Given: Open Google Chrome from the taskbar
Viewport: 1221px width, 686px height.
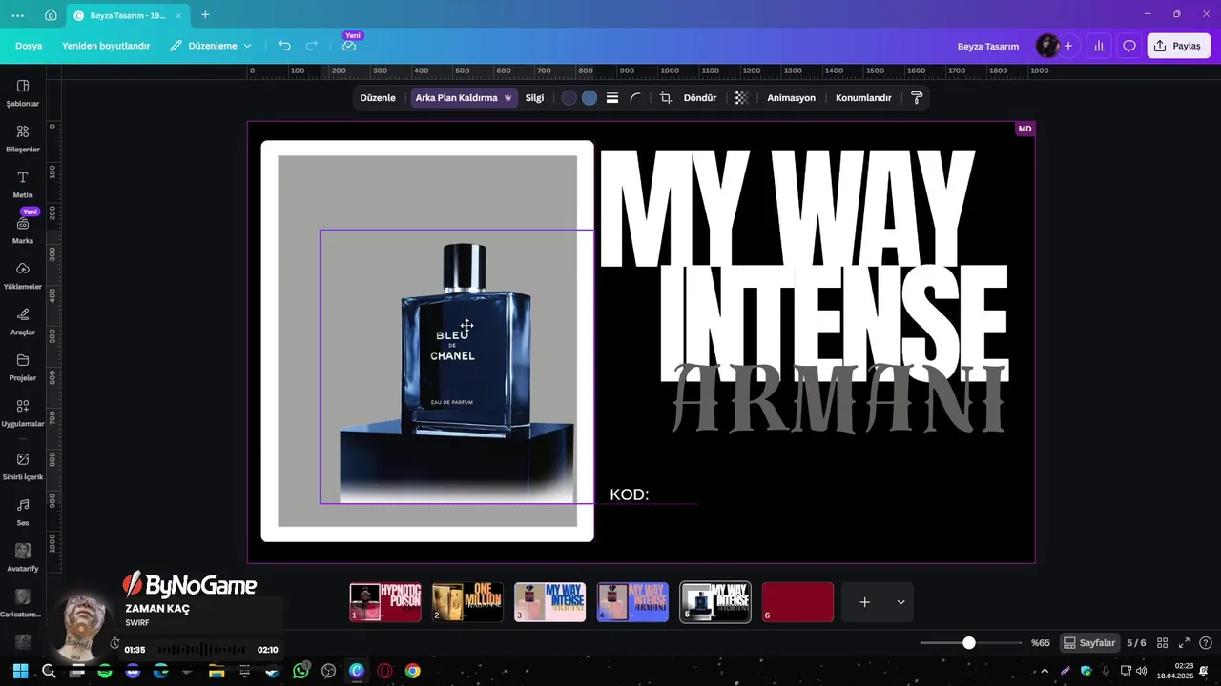Looking at the screenshot, I should click(412, 671).
